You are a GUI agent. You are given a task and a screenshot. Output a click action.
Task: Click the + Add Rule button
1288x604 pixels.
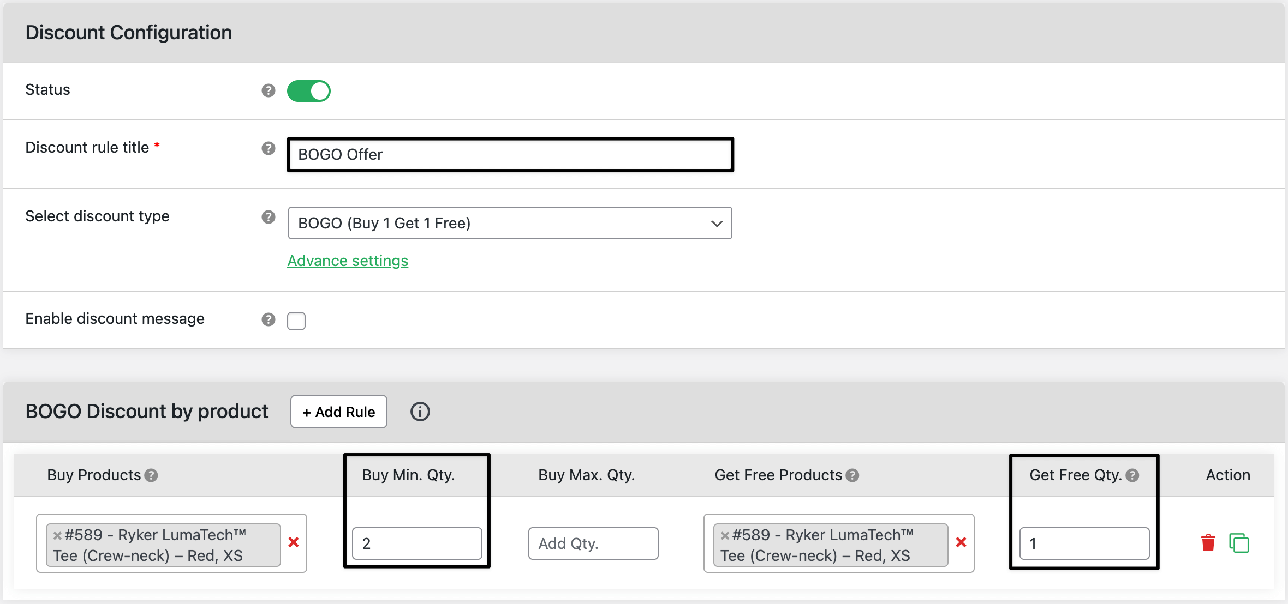pos(339,412)
